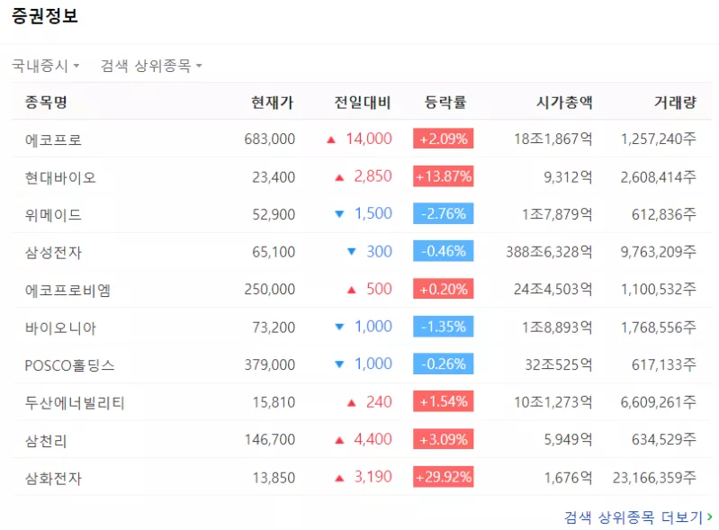
Task: Click the -1.35% rate badge
Action: [x=443, y=327]
